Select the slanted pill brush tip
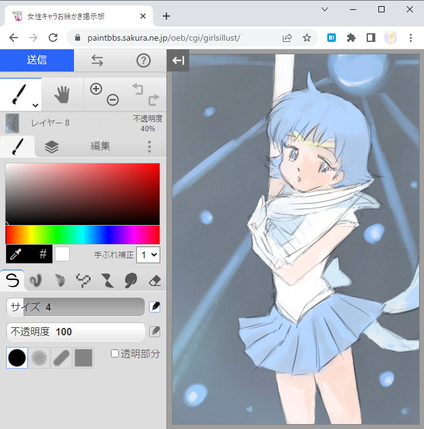Viewport: 424px width, 429px height. pos(61,358)
